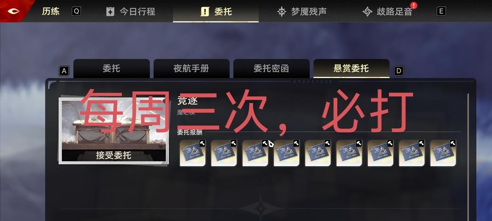Select the 委托密函 sub-tab

click(271, 69)
